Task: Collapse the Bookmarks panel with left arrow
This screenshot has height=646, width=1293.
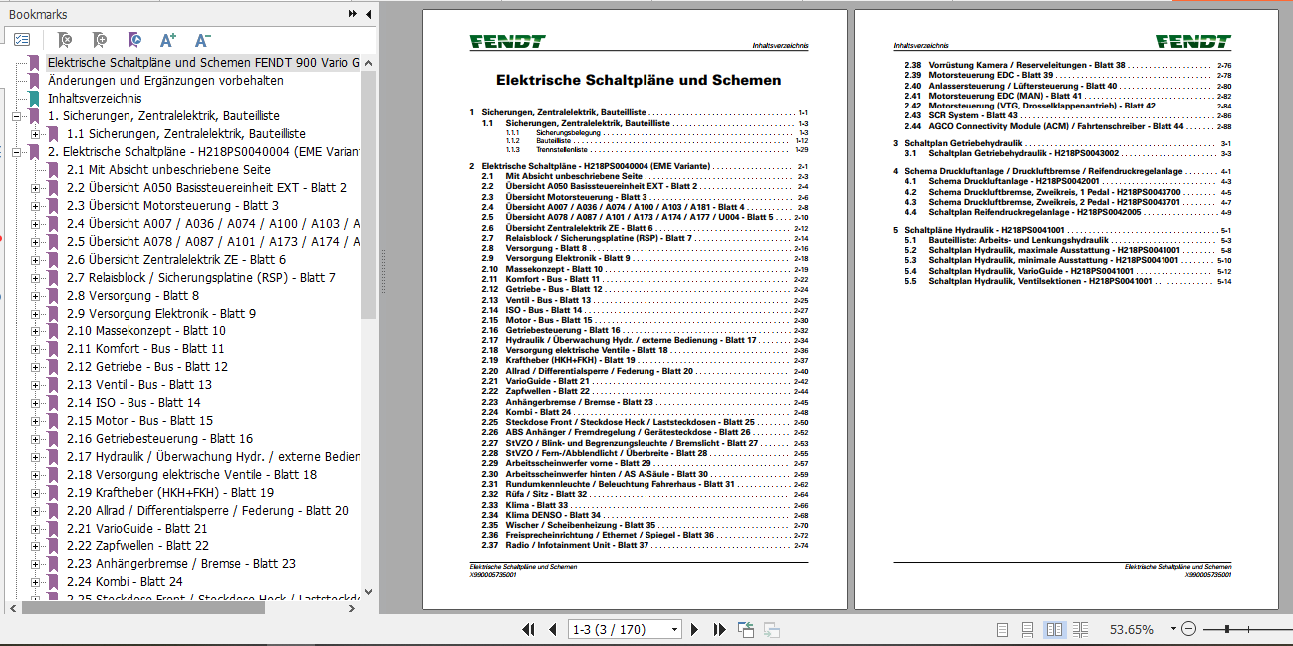Action: click(369, 14)
